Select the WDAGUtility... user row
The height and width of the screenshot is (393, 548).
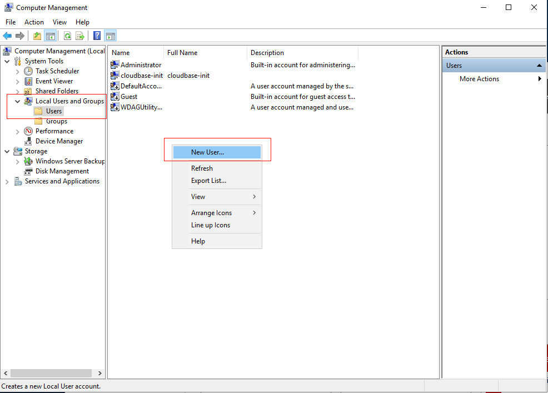pos(233,107)
